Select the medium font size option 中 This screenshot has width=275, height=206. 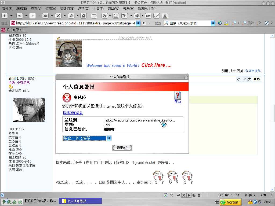click(x=244, y=79)
